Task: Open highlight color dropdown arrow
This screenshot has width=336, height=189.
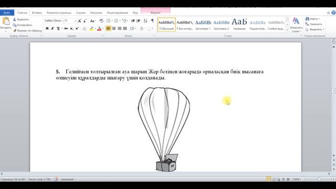Action: 96,28
